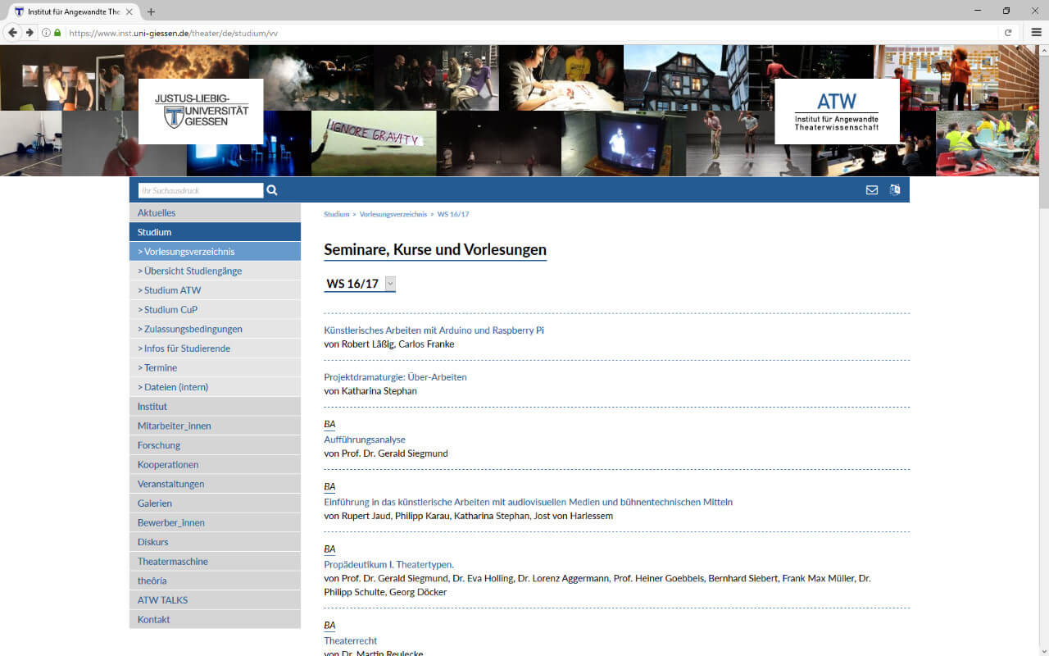Click 'von Katharina Stephan' author text
This screenshot has height=656, width=1049.
click(370, 391)
